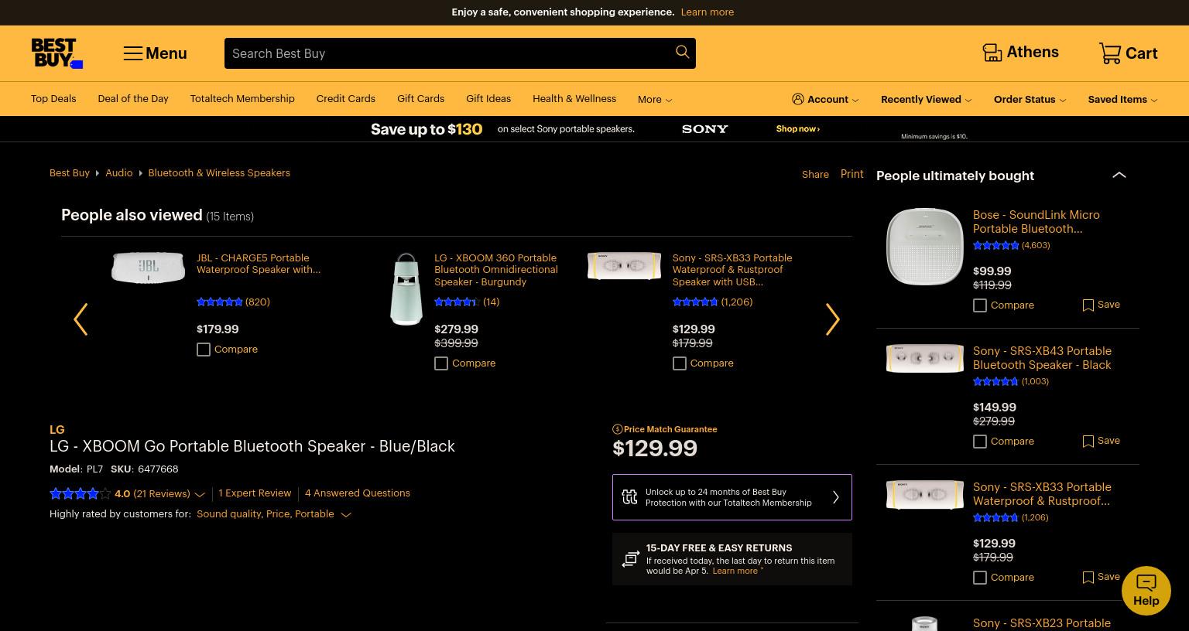Open Deal of the Day
This screenshot has height=631, width=1189.
133,98
